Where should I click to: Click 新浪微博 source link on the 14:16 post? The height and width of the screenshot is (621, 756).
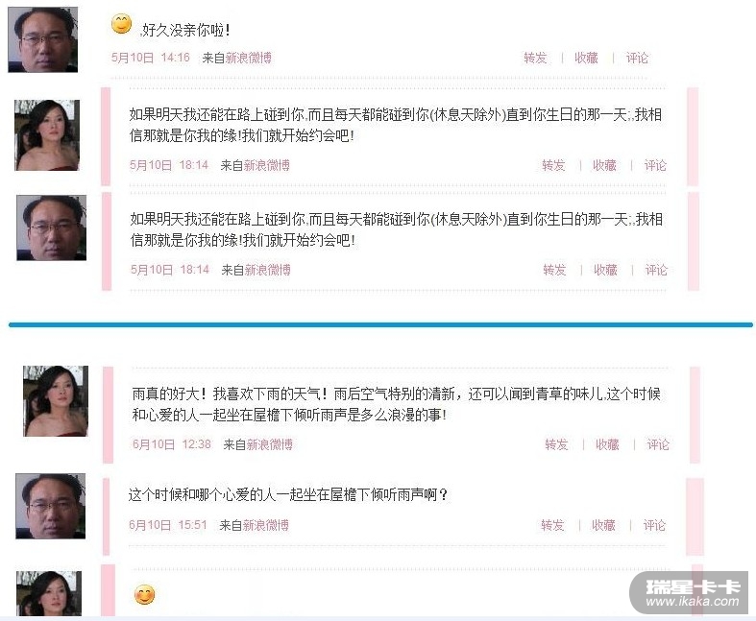pyautogui.click(x=248, y=58)
